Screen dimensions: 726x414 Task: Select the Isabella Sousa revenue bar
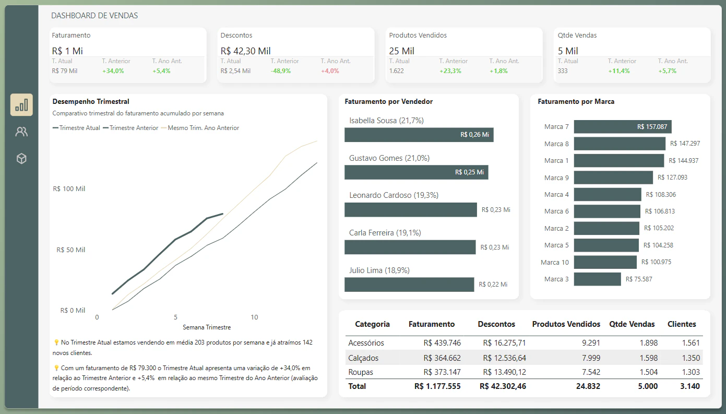419,135
